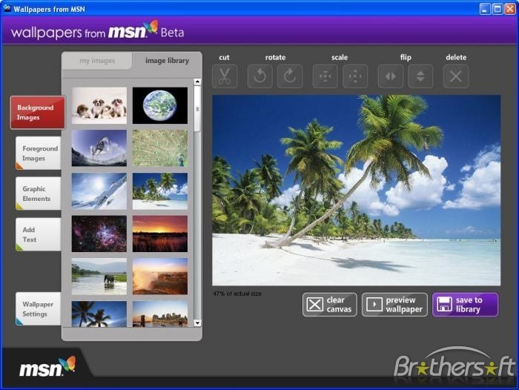
Task: Maximize the Wallpapers from MSN window
Action: tap(497, 9)
